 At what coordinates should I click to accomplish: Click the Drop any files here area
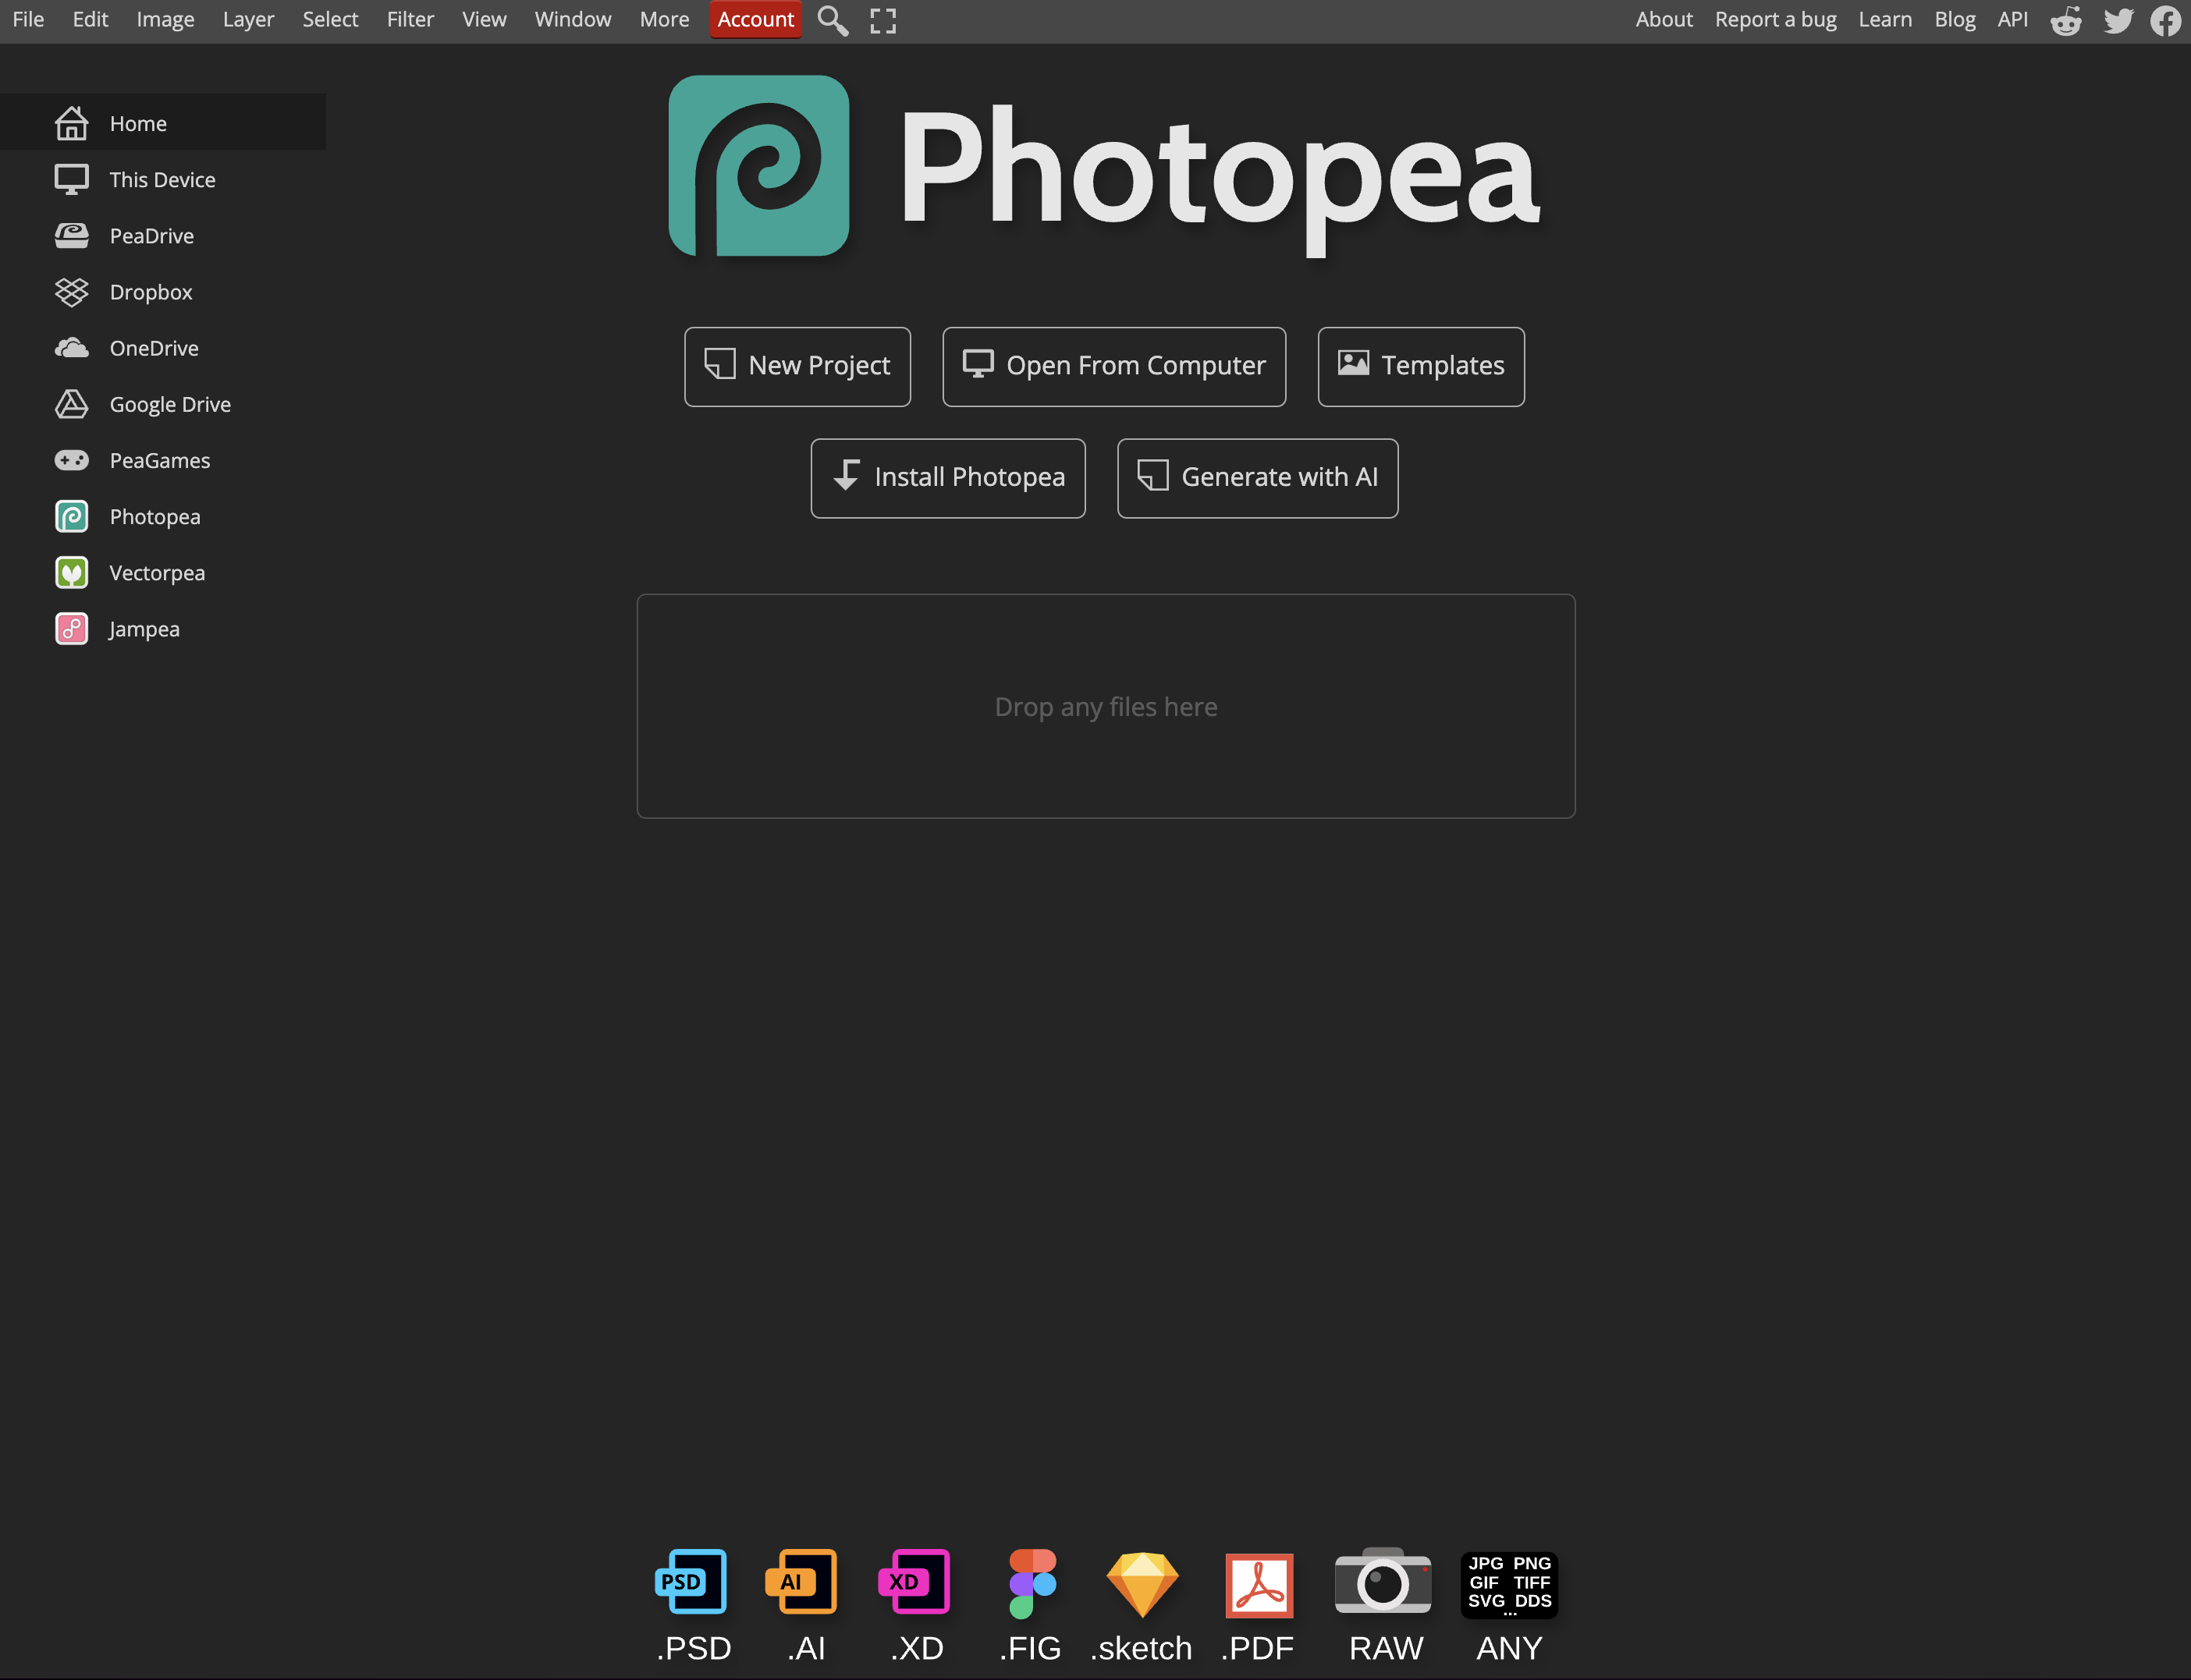[1105, 706]
